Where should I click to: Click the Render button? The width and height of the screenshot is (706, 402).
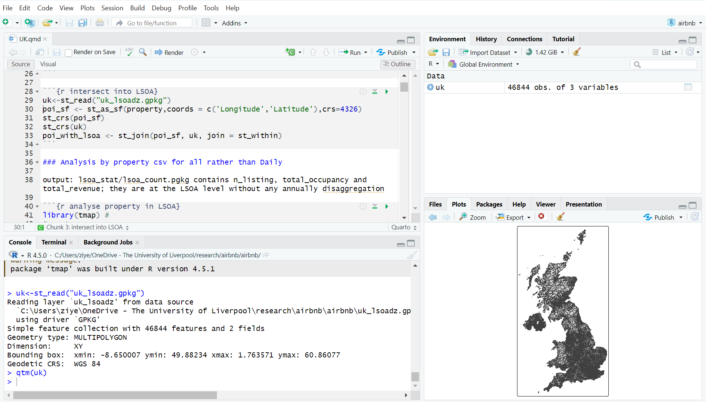pos(169,52)
